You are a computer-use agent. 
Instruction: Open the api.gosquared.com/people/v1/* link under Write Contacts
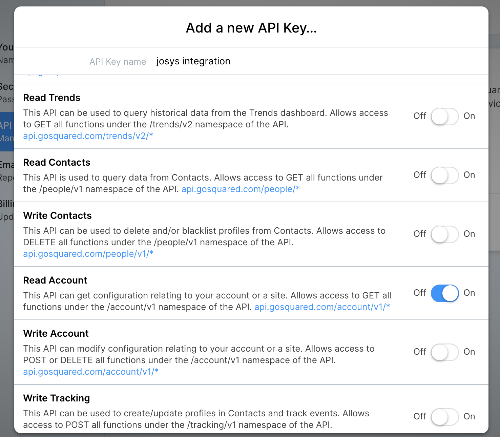click(x=88, y=254)
